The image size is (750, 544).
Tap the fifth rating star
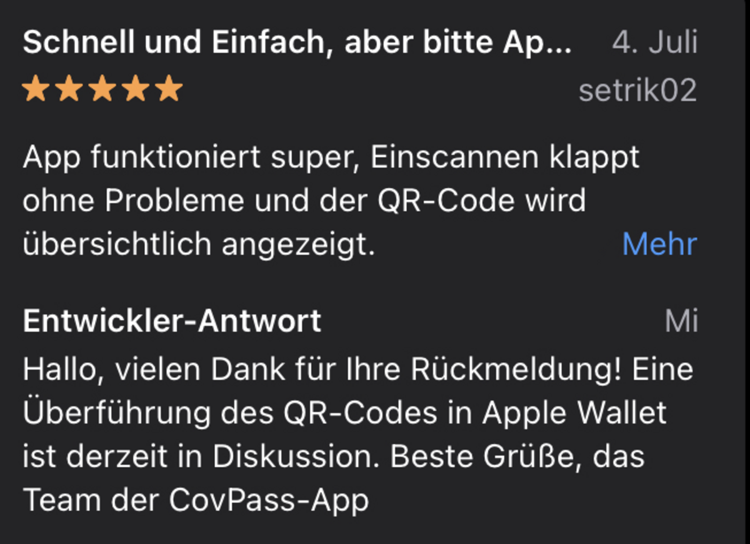(x=169, y=90)
